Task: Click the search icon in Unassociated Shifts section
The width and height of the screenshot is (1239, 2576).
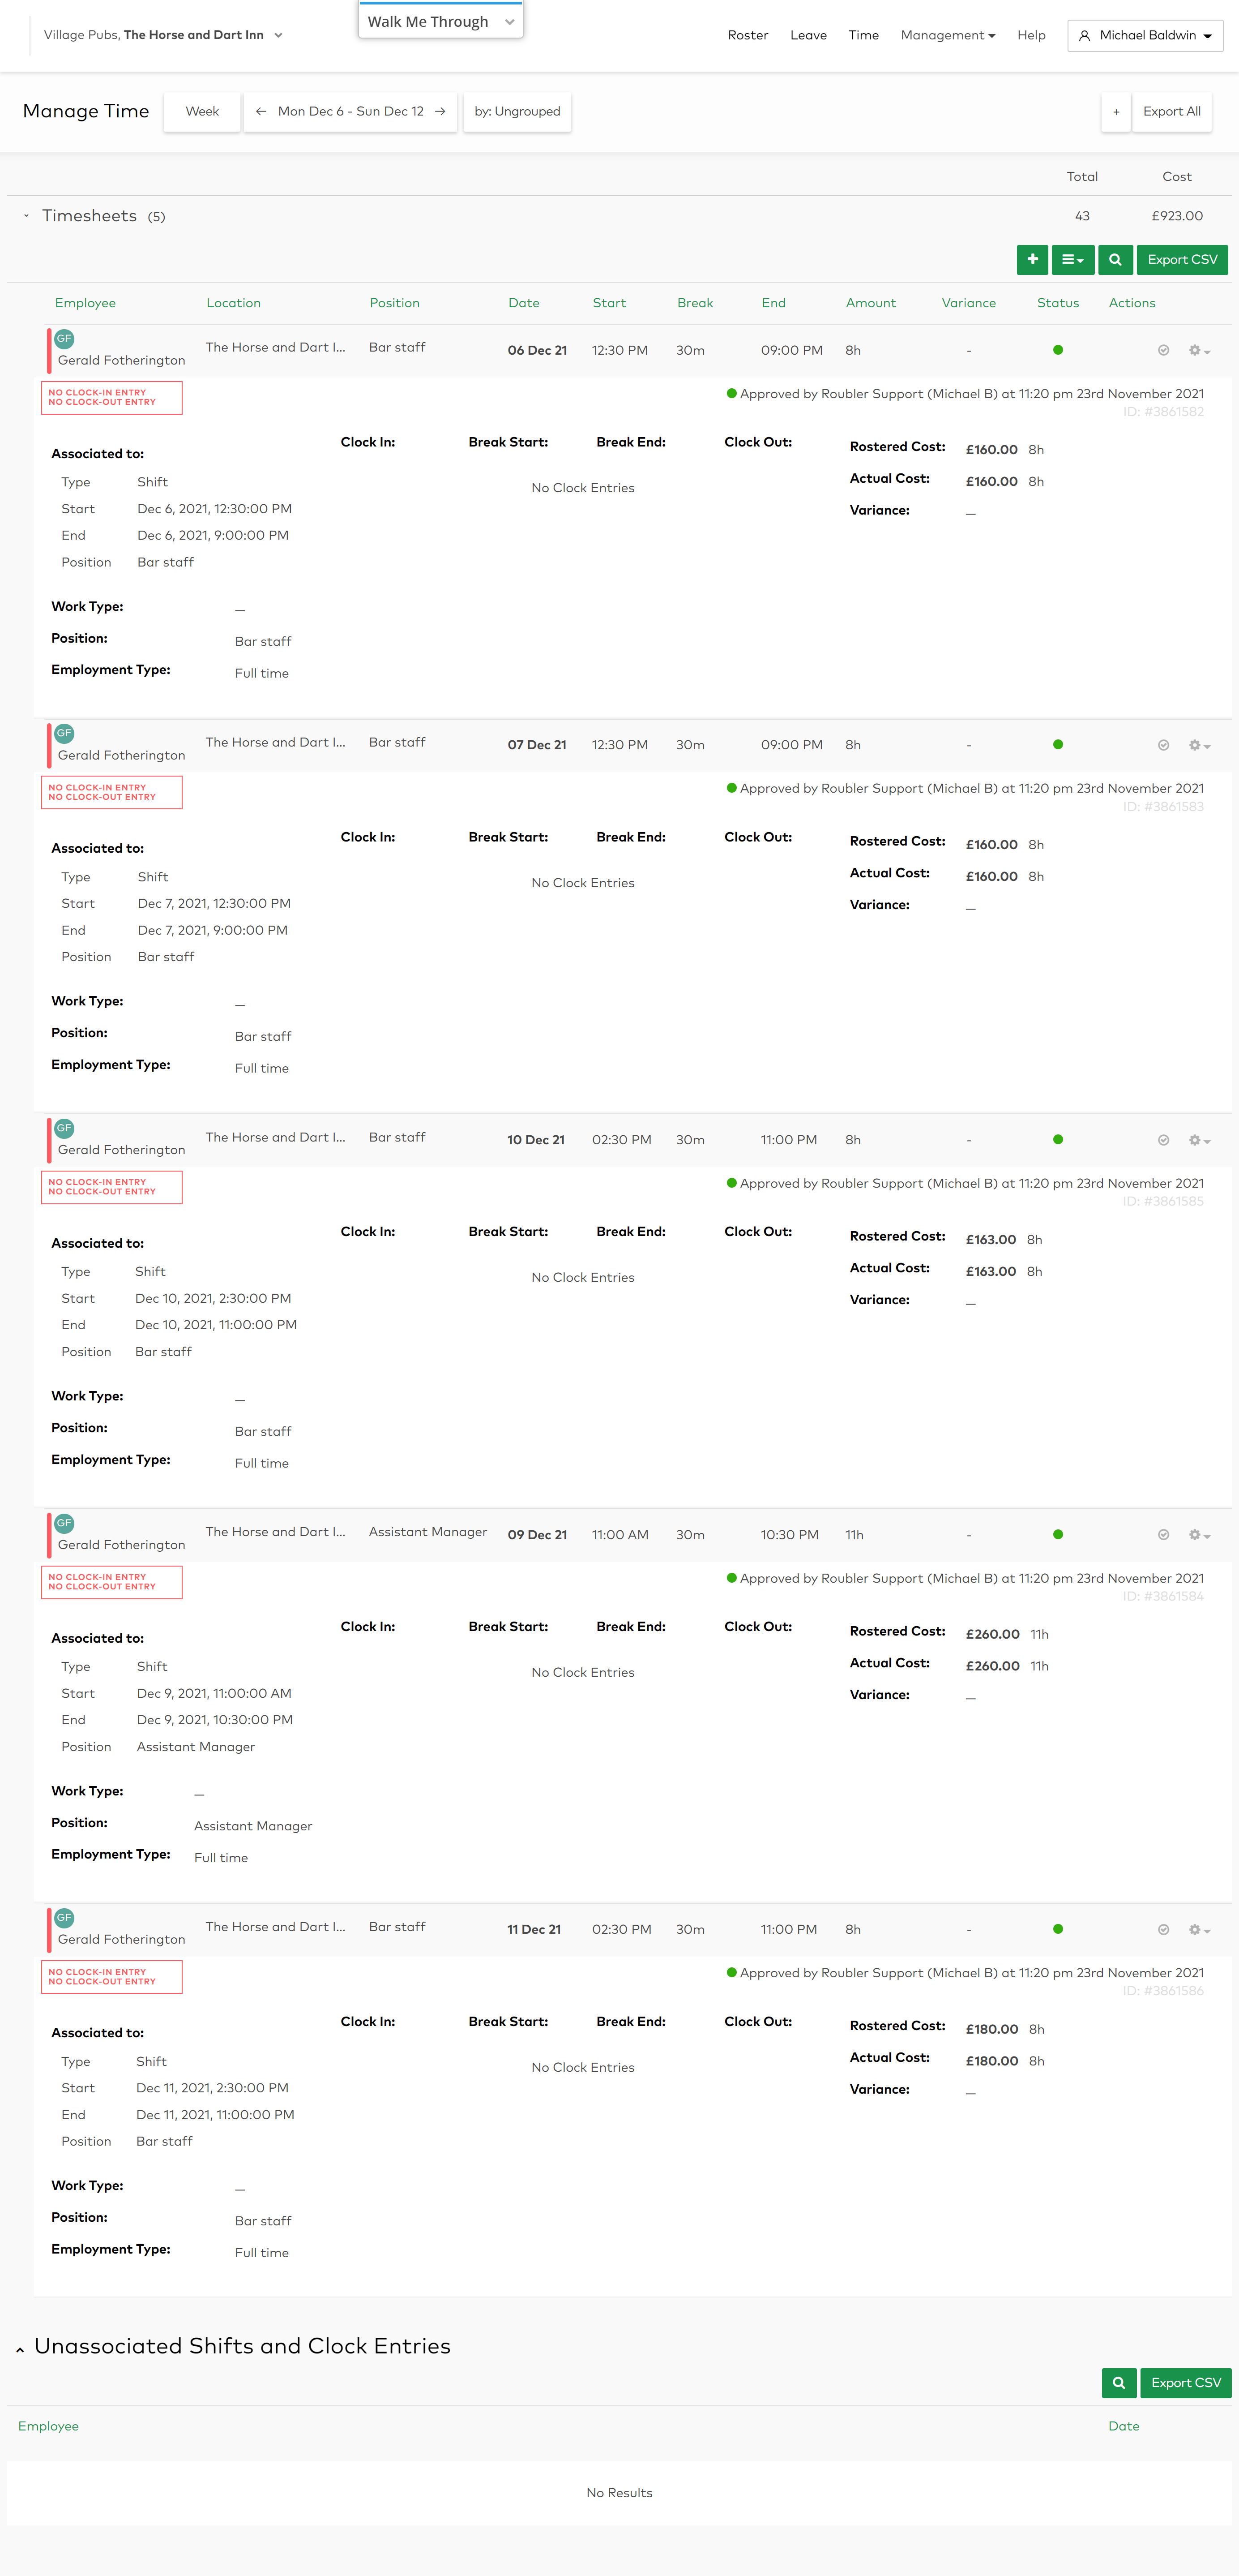Action: click(x=1118, y=2383)
